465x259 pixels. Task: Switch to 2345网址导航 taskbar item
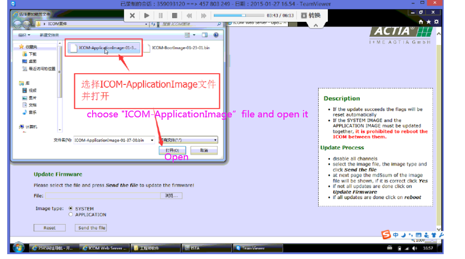point(54,248)
